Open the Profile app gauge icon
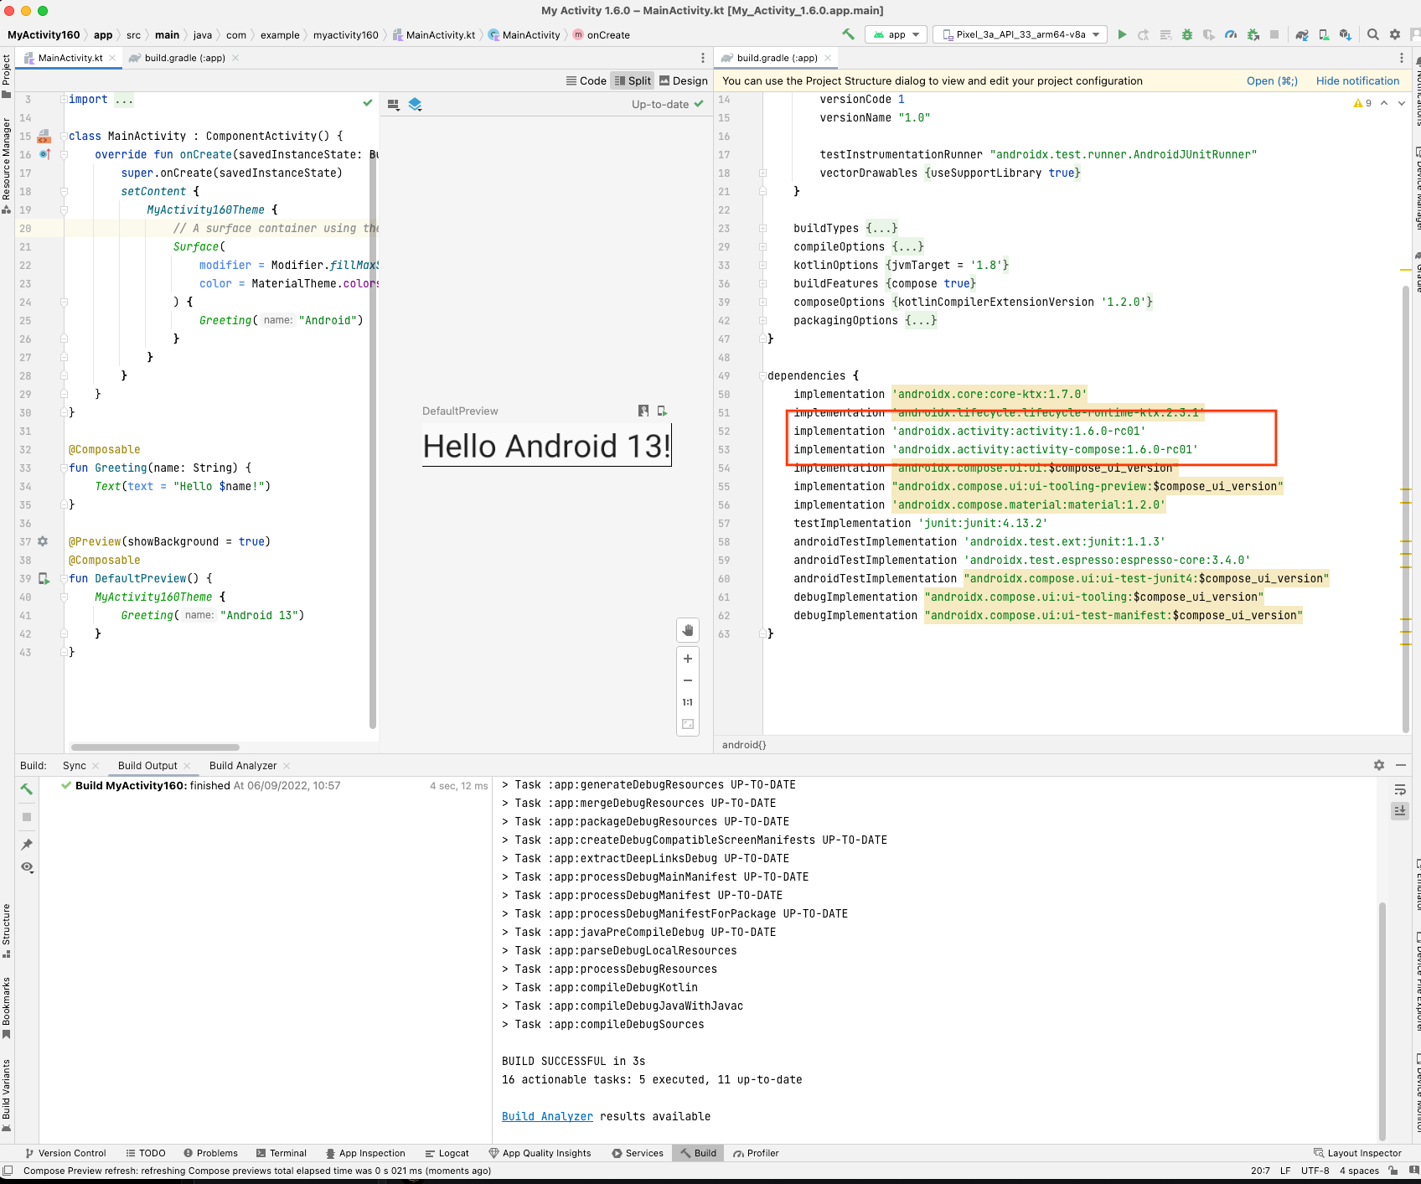The image size is (1421, 1184). click(1231, 34)
